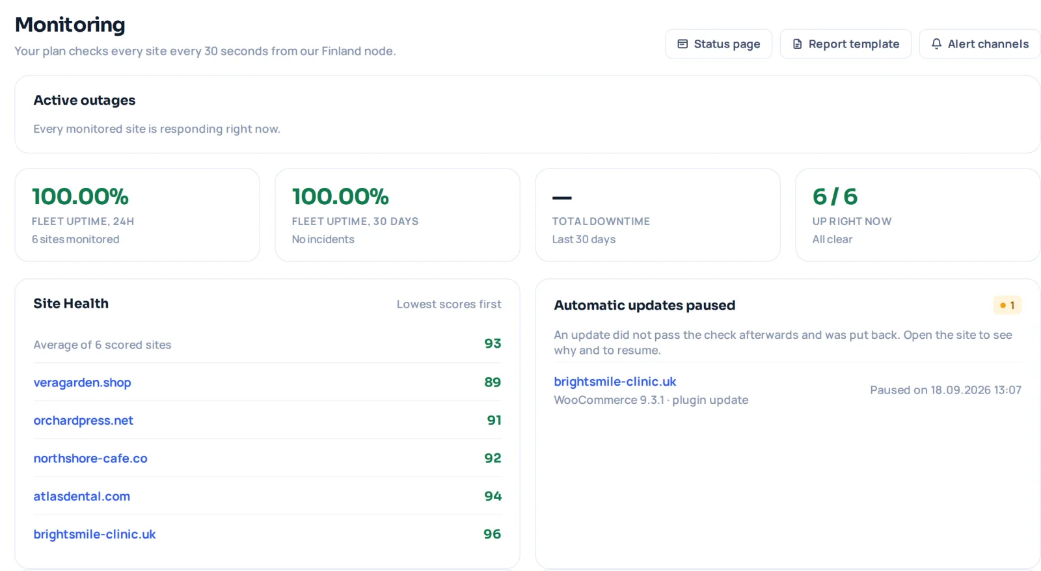Screen dimensions: 1041x571
Task: Click the score 94 for atlasdental.com
Action: point(493,496)
